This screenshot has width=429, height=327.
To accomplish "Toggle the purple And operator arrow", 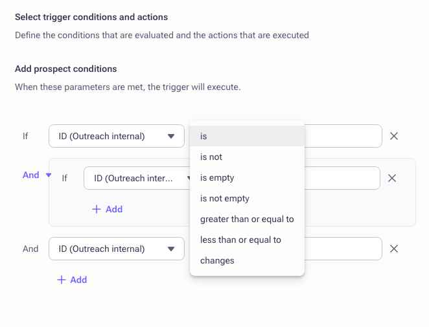I will [x=49, y=175].
